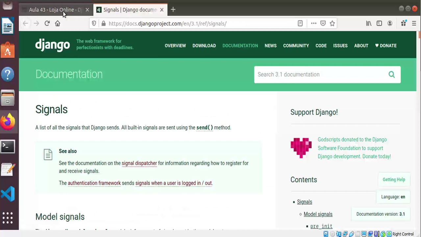
Task: Save this page to Pocket
Action: pos(323,23)
